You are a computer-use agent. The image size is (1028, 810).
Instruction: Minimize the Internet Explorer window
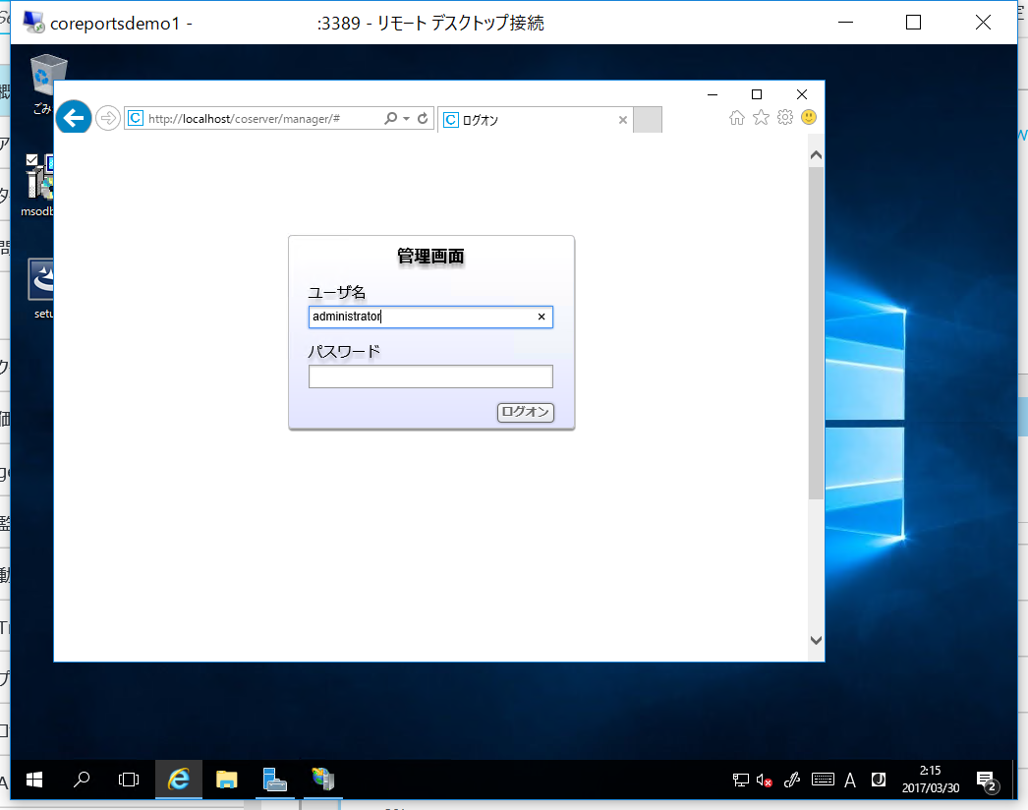click(x=713, y=94)
